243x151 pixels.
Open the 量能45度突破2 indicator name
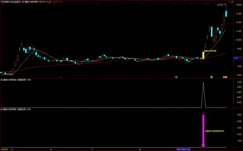tap(10, 80)
